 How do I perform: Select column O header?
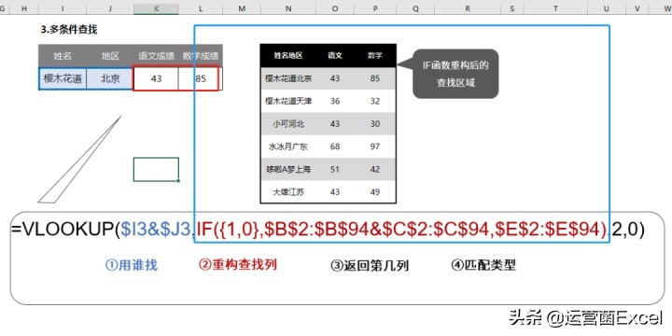[x=335, y=8]
